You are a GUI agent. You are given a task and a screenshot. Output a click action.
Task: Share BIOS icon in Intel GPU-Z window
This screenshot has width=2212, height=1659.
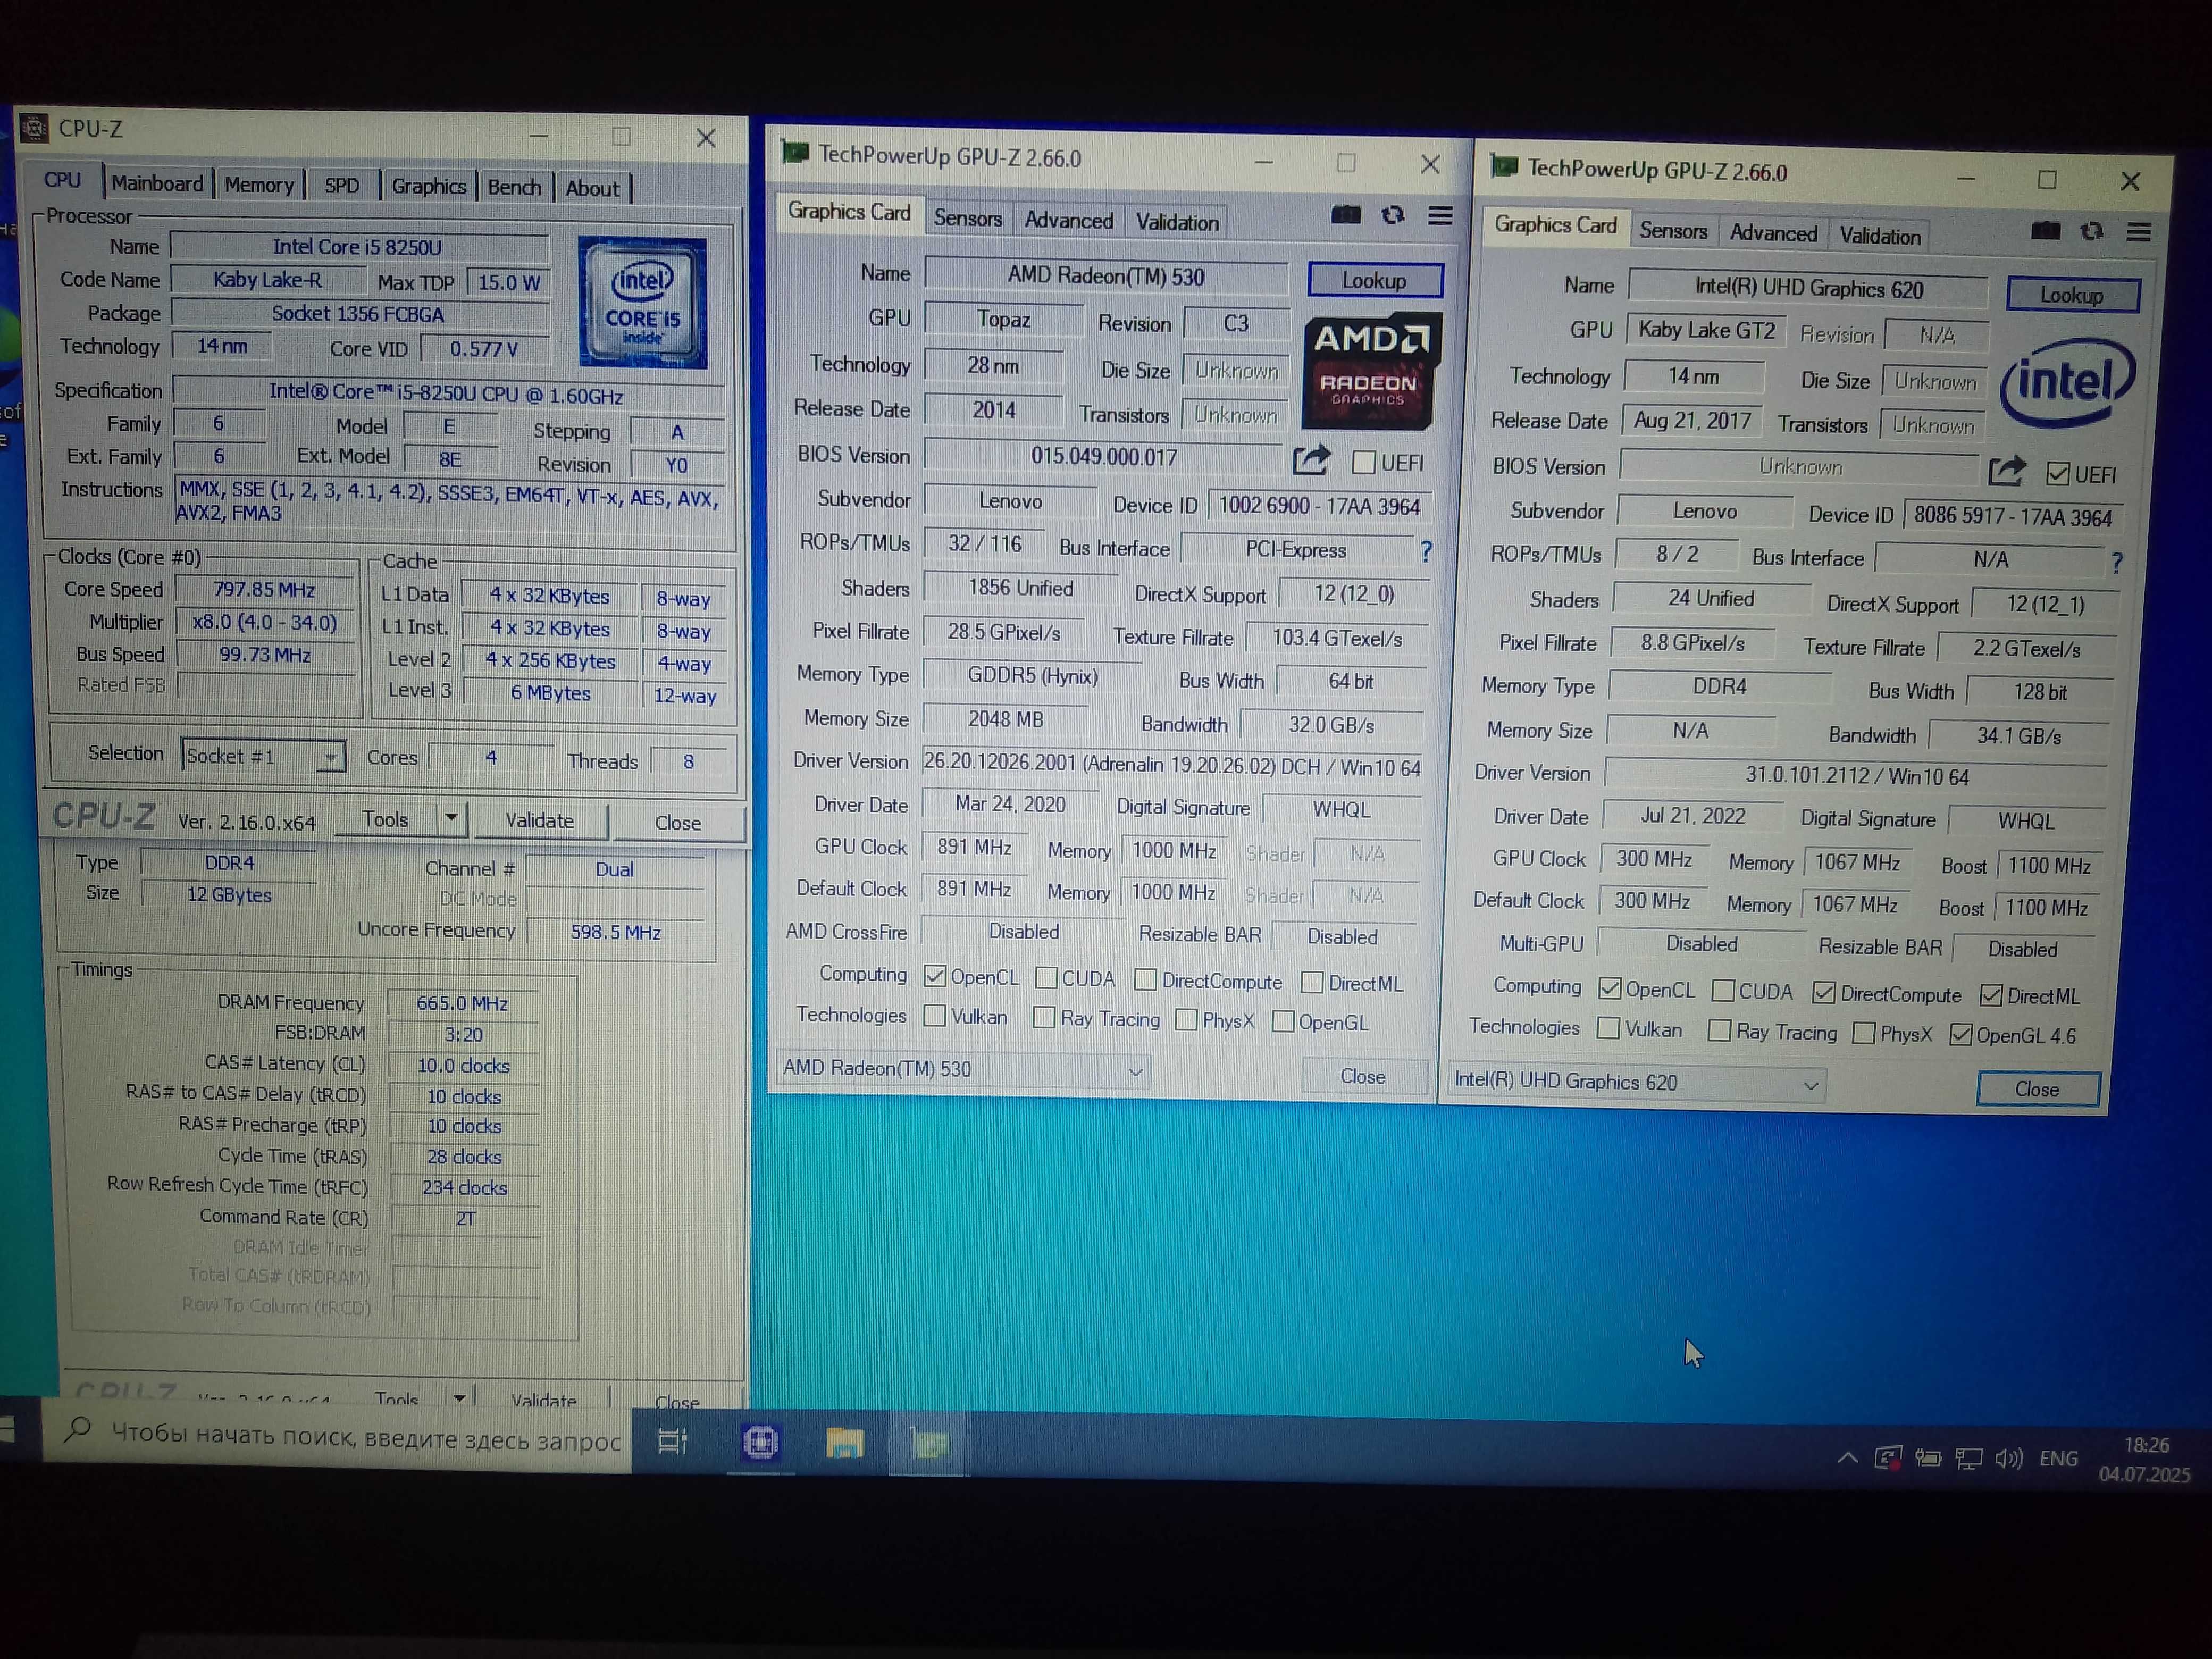(2007, 471)
